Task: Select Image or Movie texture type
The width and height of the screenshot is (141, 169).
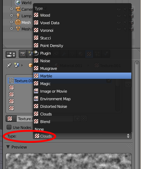Action: 82,91
